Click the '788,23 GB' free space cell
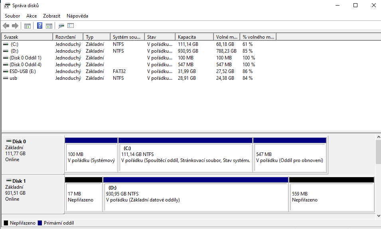 pyautogui.click(x=226, y=51)
